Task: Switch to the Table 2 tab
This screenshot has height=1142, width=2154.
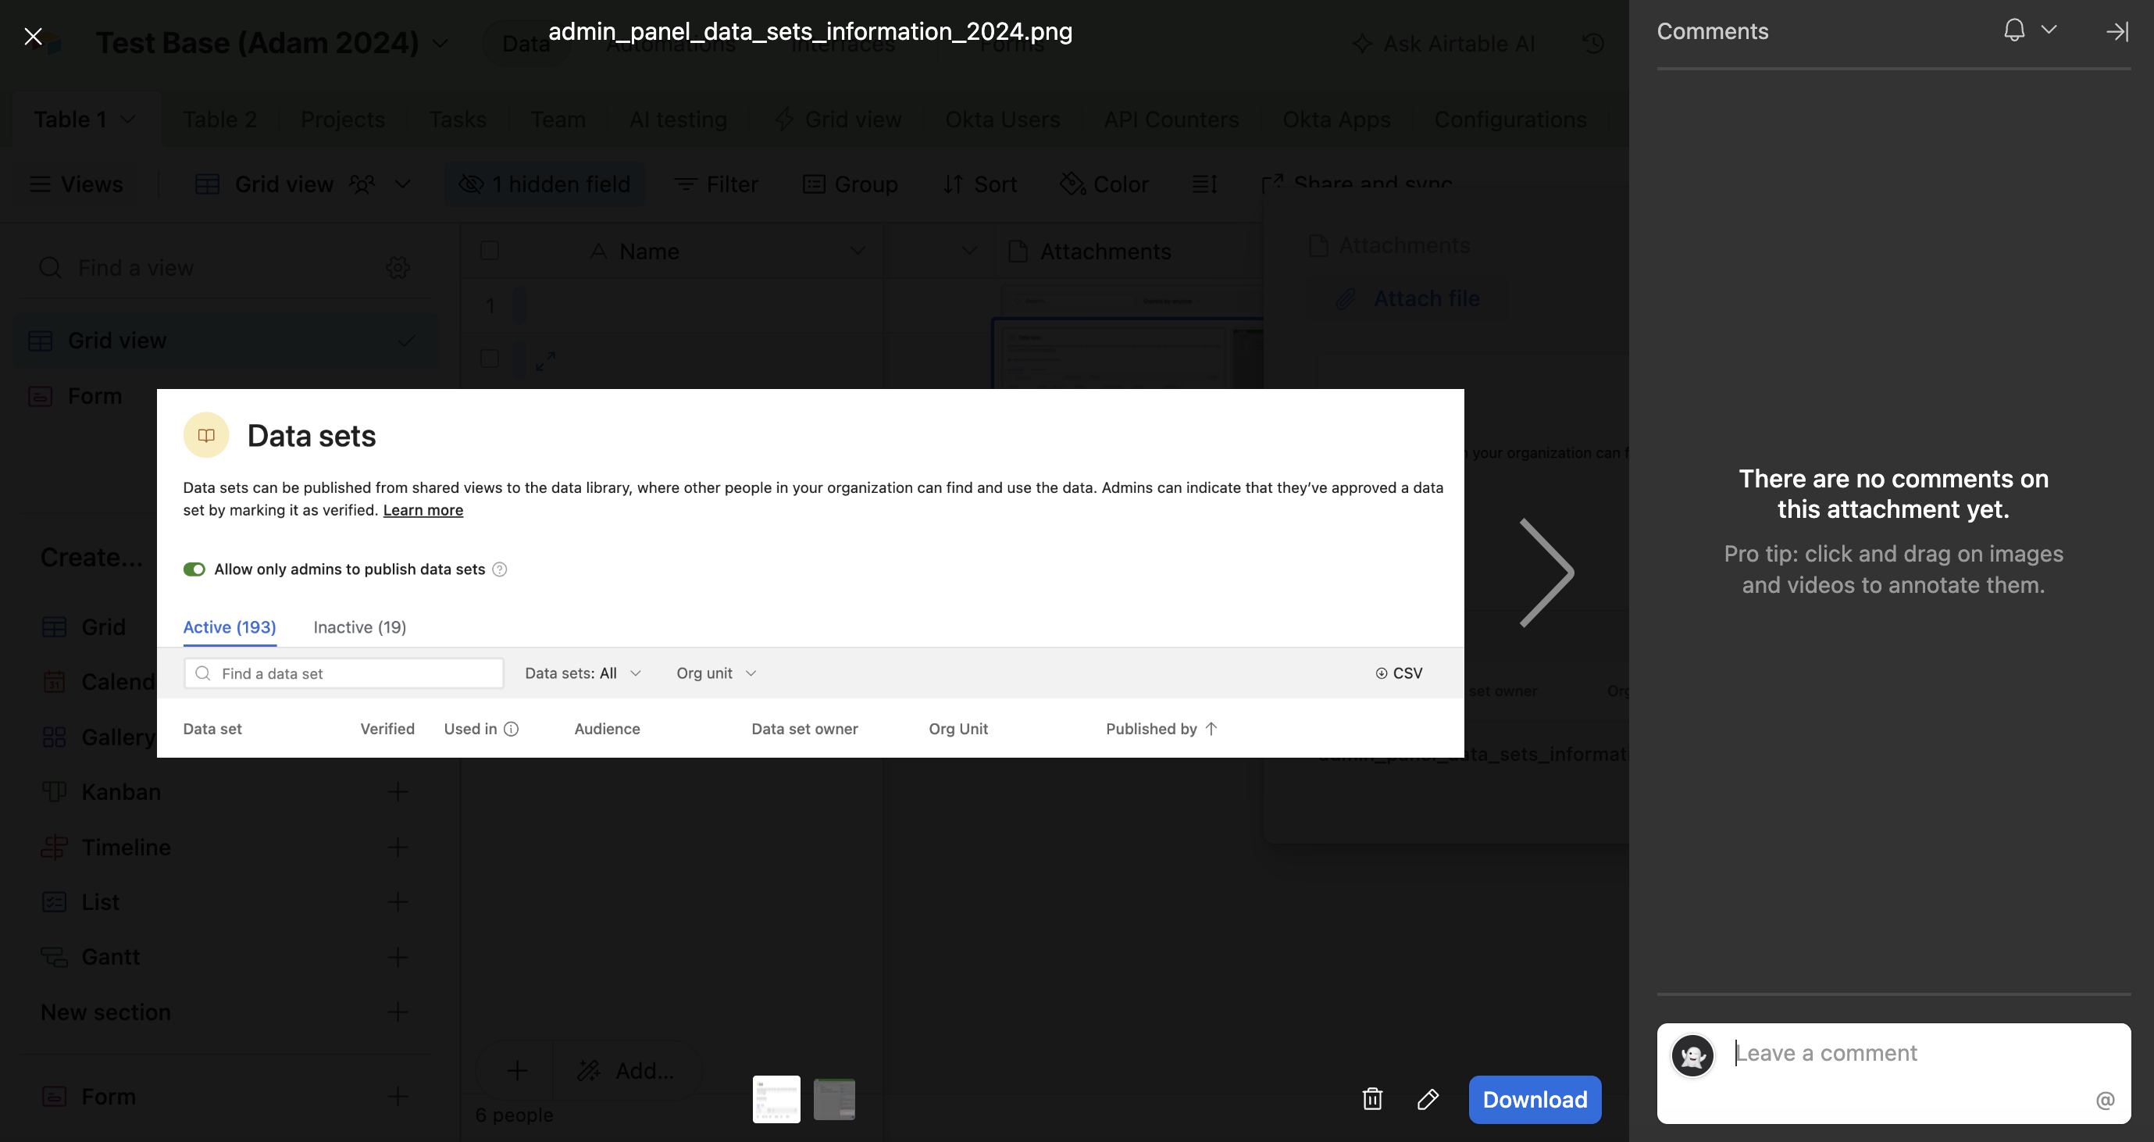Action: [220, 119]
